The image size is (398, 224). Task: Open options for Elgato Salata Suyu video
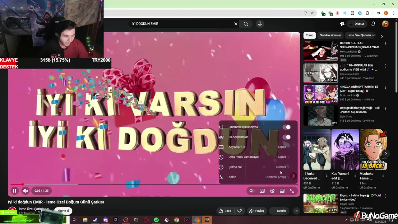[x=385, y=196]
